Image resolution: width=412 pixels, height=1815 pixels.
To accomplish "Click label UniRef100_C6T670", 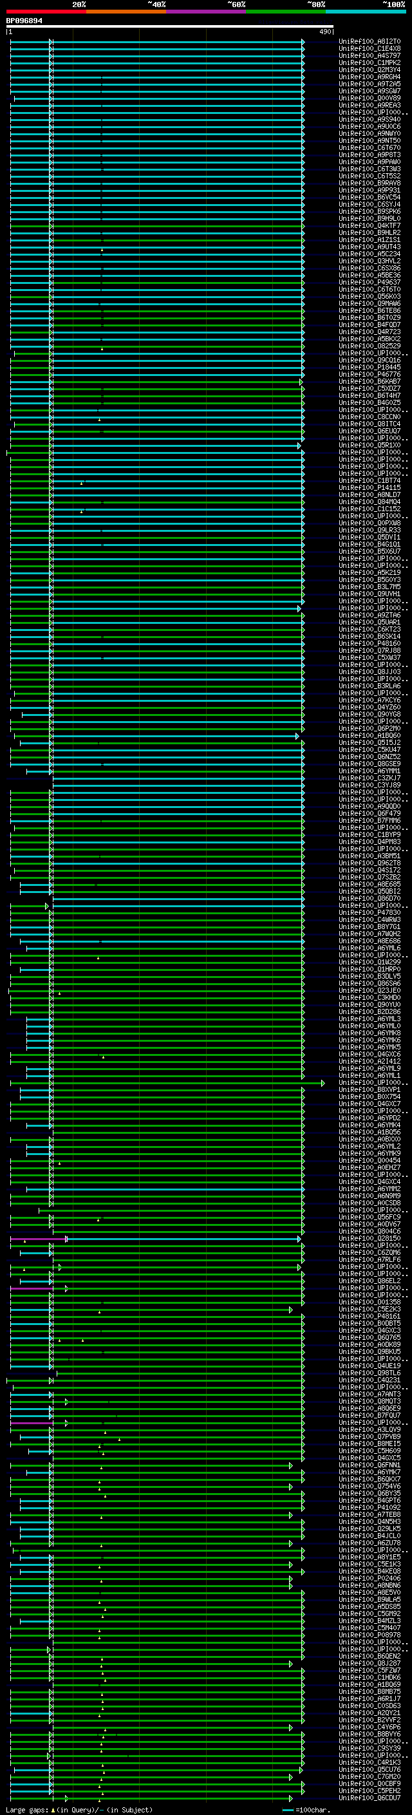I will pos(370,148).
